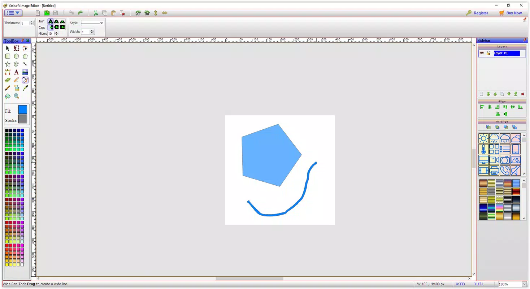Click the Copy toolbar icon

tap(104, 13)
